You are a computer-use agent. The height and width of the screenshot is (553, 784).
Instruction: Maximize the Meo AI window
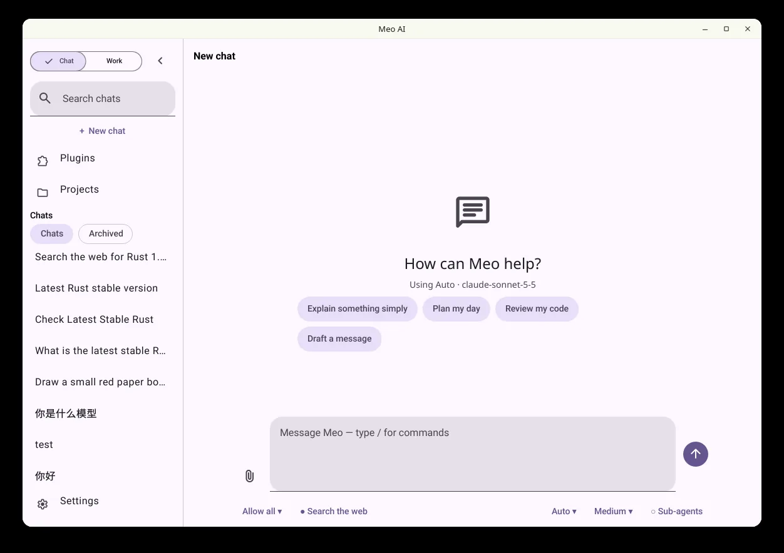726,29
